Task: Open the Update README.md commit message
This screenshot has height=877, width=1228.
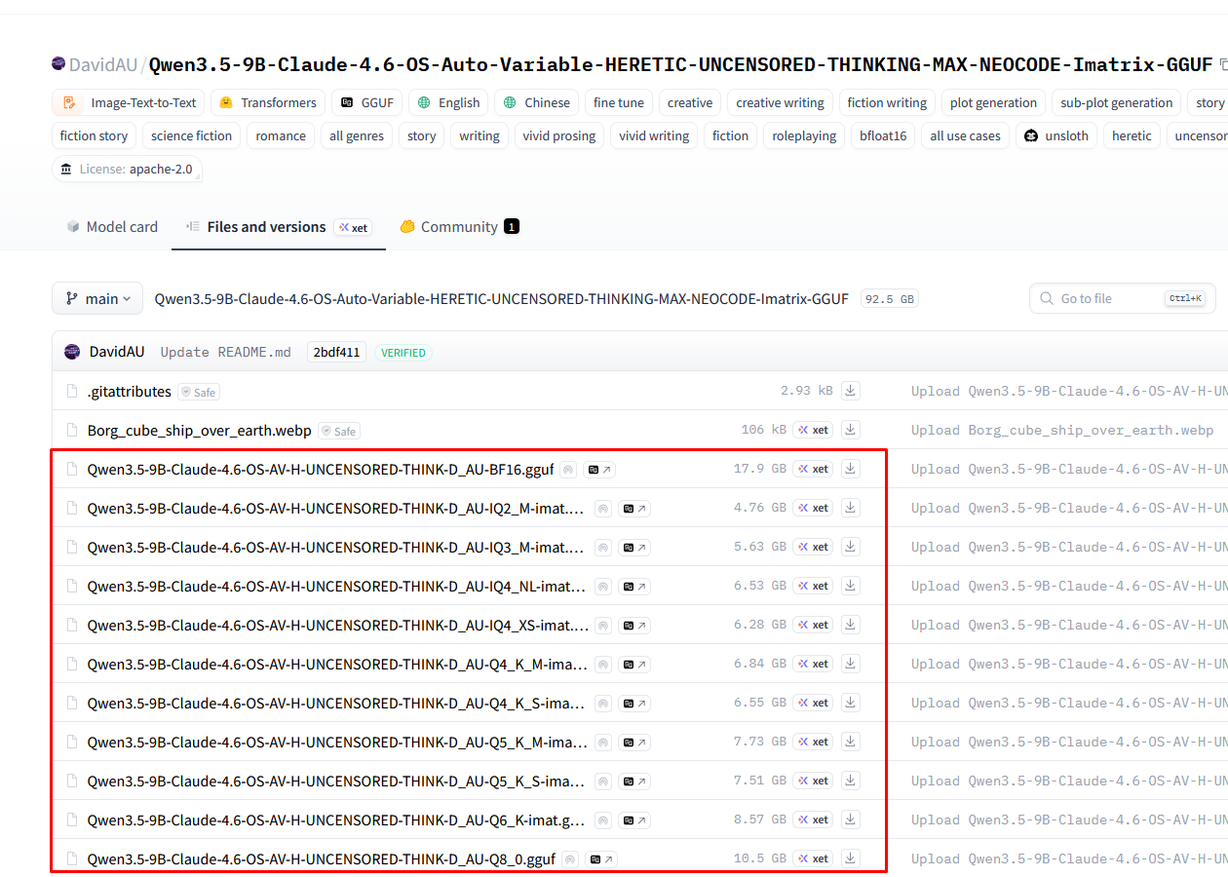Action: pos(225,353)
